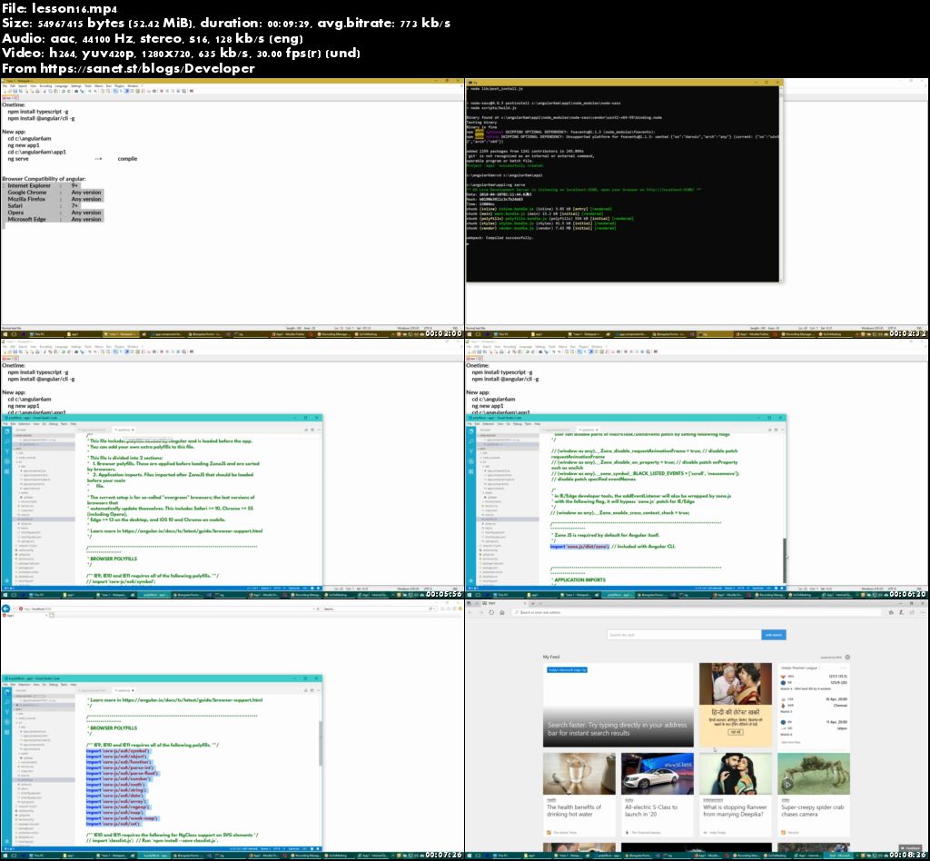Click 'import core-js/es6/symbol' line at 00:07:26
The image size is (930, 861).
(x=118, y=751)
